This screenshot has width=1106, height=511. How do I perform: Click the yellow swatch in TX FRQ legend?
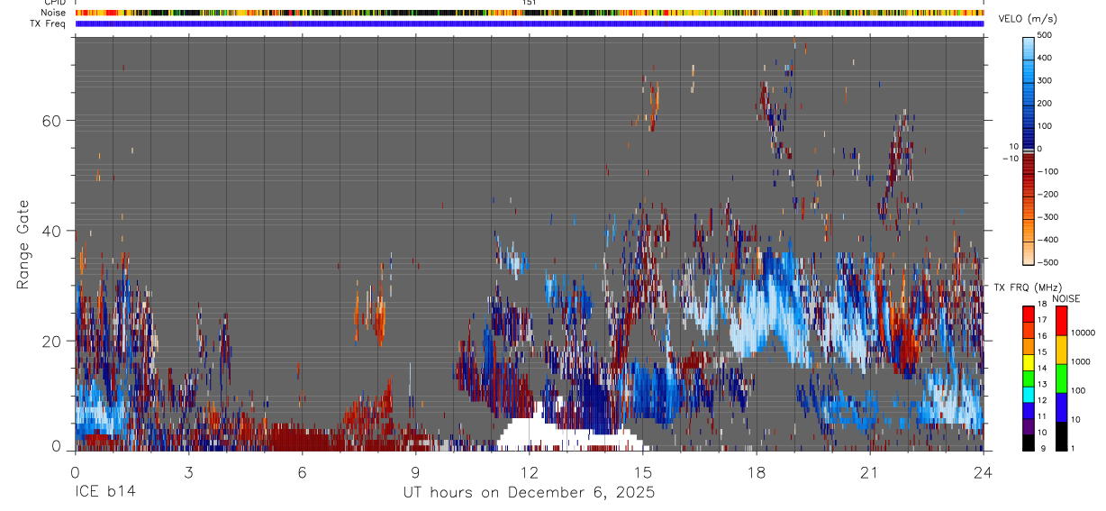coord(1029,362)
